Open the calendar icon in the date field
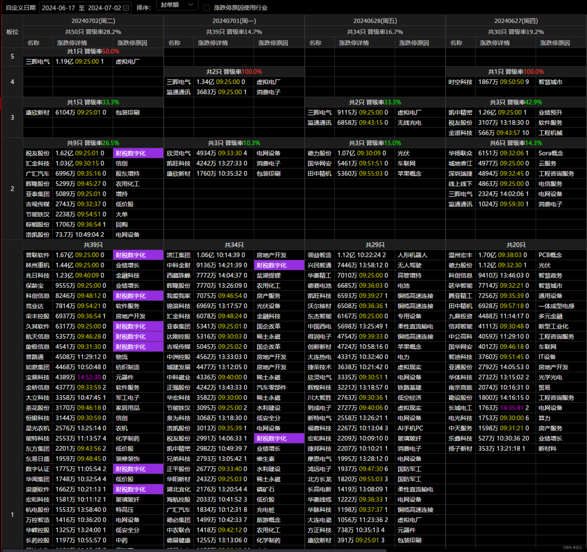The image size is (587, 552). tap(126, 8)
